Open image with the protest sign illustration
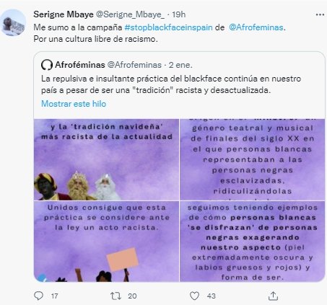The image size is (327, 305). click(106, 242)
